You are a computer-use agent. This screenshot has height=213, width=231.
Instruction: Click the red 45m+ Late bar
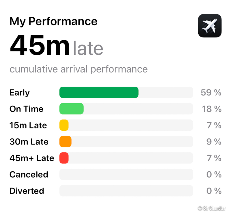(64, 158)
